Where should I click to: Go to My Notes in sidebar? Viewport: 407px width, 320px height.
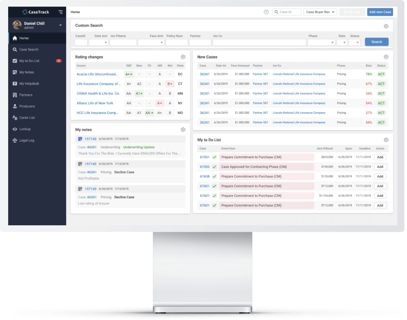tap(15, 72)
